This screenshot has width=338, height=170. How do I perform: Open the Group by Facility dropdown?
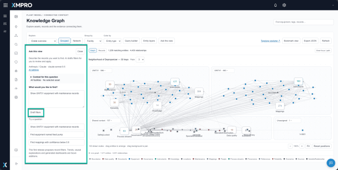(x=93, y=41)
